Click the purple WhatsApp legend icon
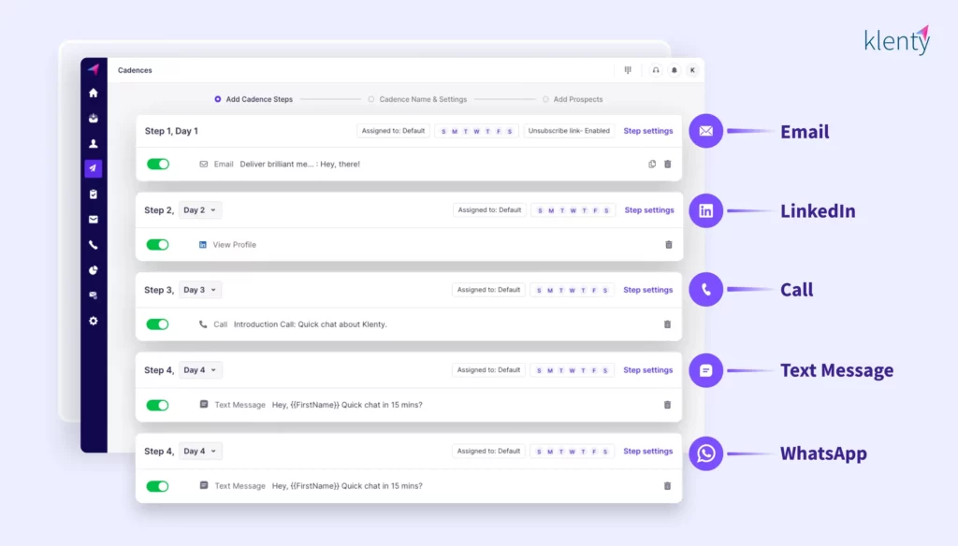 (706, 453)
